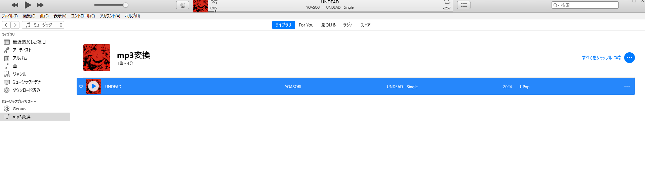The width and height of the screenshot is (645, 189).
Task: Open the ヘルプ menu
Action: click(x=132, y=16)
